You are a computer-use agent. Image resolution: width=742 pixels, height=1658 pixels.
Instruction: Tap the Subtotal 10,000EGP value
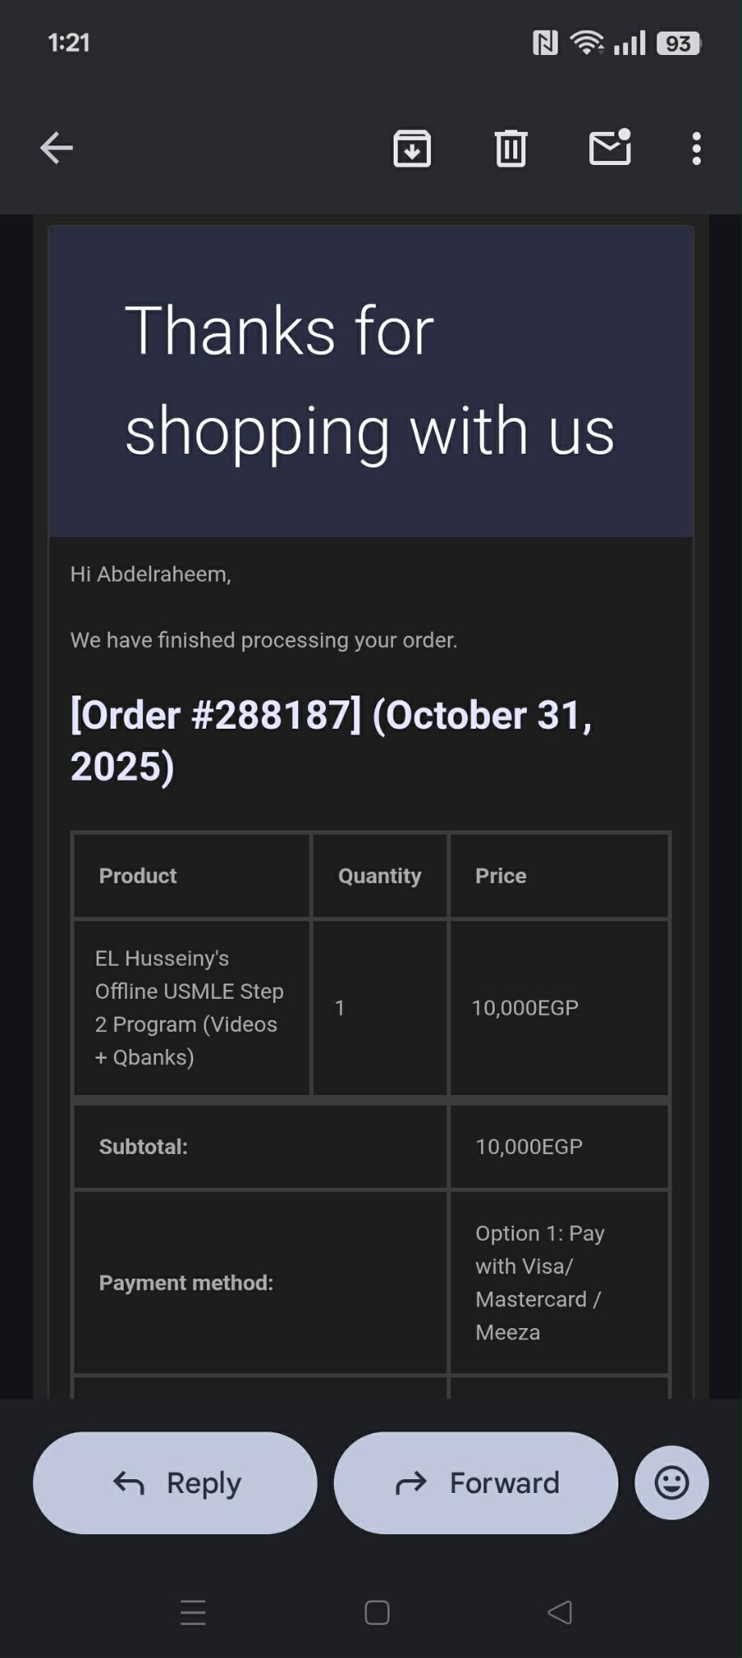click(x=529, y=1146)
